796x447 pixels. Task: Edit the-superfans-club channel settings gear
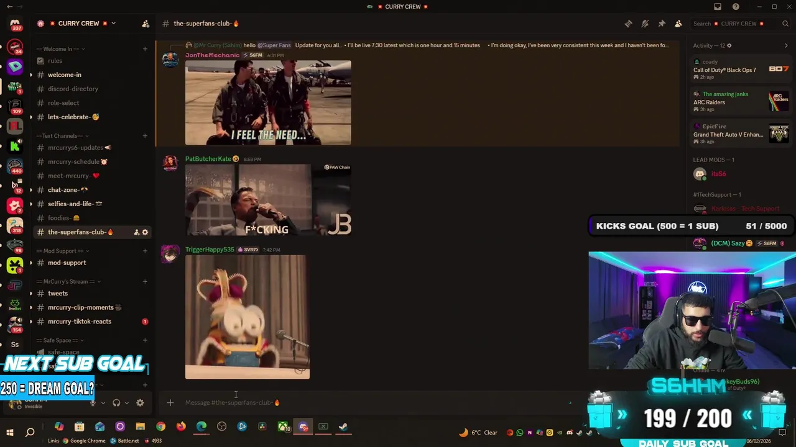coord(145,232)
